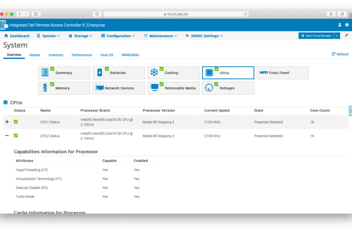Click the Core Count column header

pos(320,110)
